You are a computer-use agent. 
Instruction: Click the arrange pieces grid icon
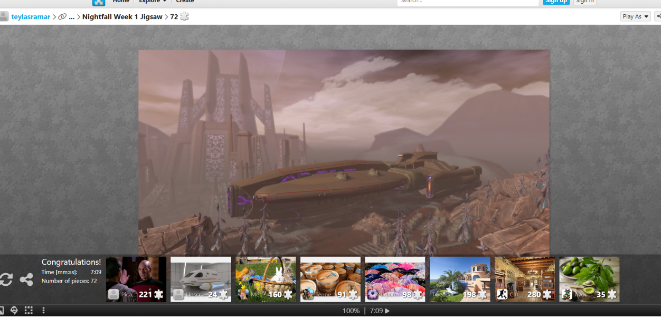click(x=29, y=311)
